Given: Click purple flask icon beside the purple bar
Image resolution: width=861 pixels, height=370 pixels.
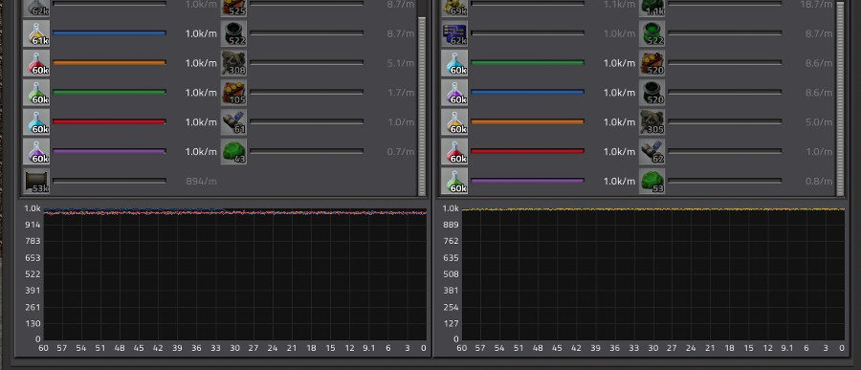Looking at the screenshot, I should pyautogui.click(x=36, y=151).
